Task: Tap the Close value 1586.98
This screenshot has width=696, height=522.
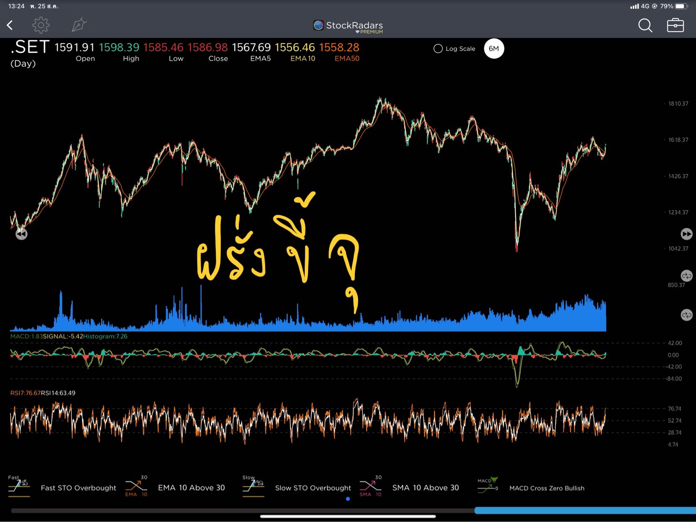Action: (x=208, y=47)
